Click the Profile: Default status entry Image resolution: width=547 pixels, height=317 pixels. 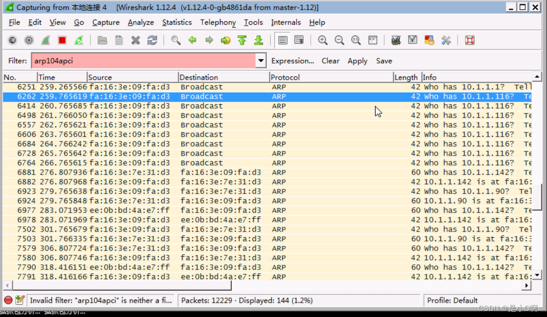tap(452, 300)
